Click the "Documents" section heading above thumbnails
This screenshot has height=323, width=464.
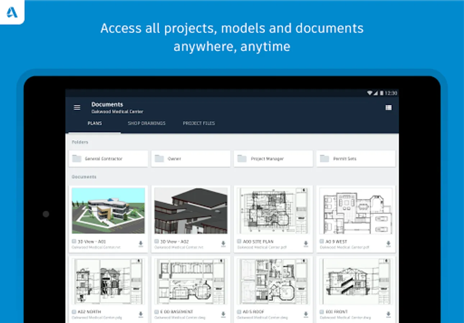click(x=84, y=177)
